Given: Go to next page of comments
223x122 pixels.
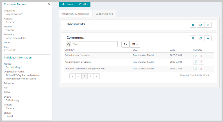Looking at the screenshot, I should [x=91, y=76].
